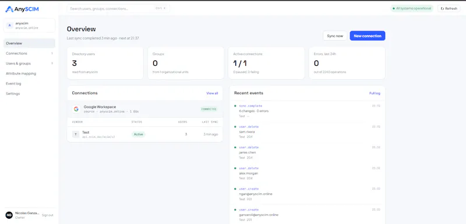Open Overview in the sidebar
This screenshot has height=224, width=466.
[29, 43]
